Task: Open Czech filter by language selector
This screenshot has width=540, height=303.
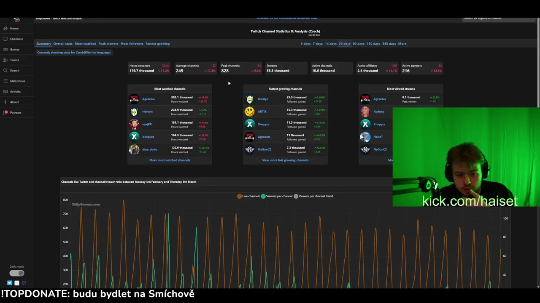Action: pyautogui.click(x=74, y=53)
